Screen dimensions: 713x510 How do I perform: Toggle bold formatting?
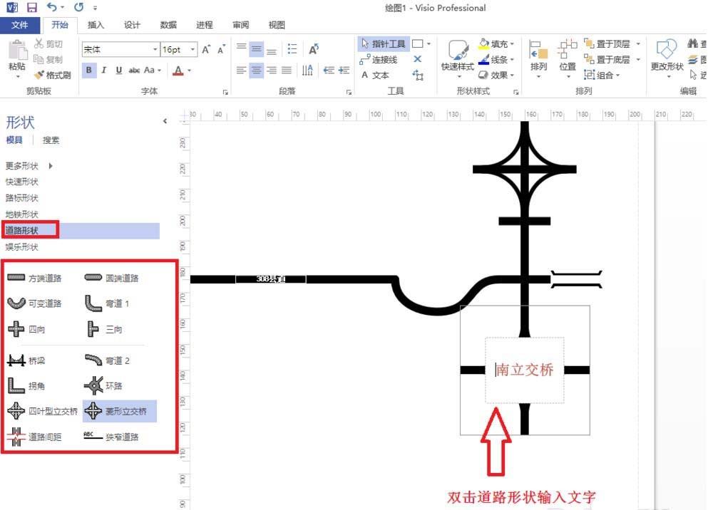tap(88, 71)
